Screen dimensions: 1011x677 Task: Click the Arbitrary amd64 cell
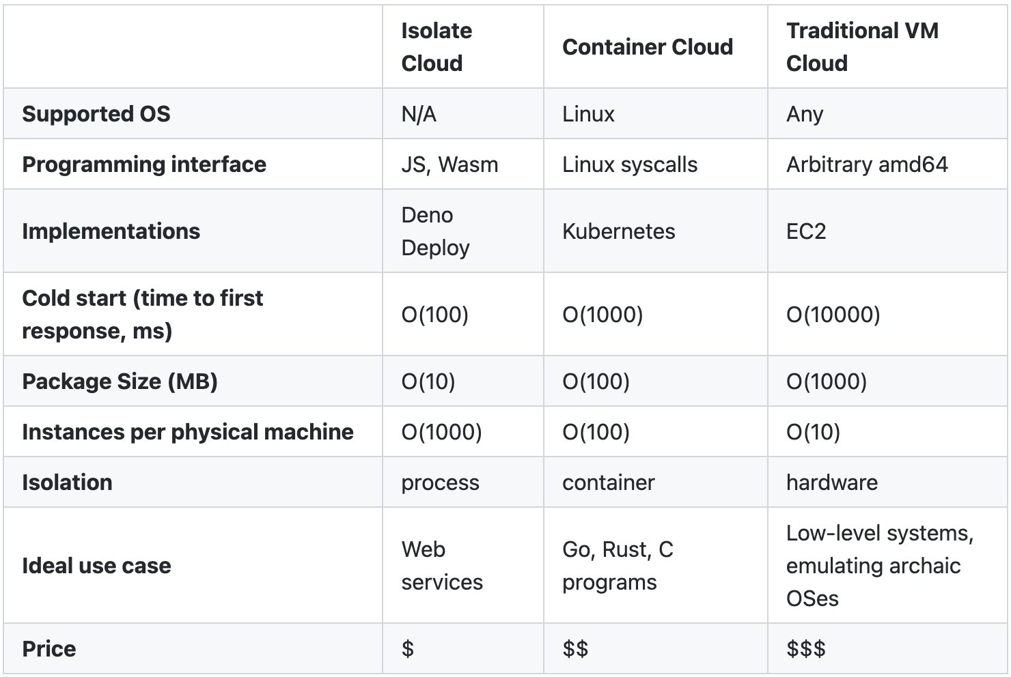[867, 164]
